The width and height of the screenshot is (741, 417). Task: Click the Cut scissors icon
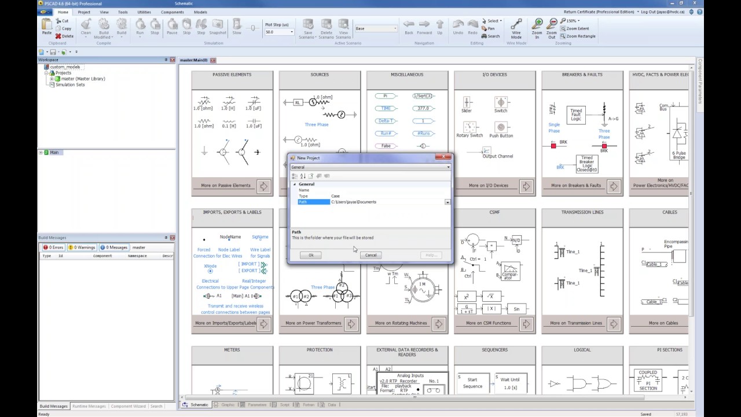tap(58, 21)
